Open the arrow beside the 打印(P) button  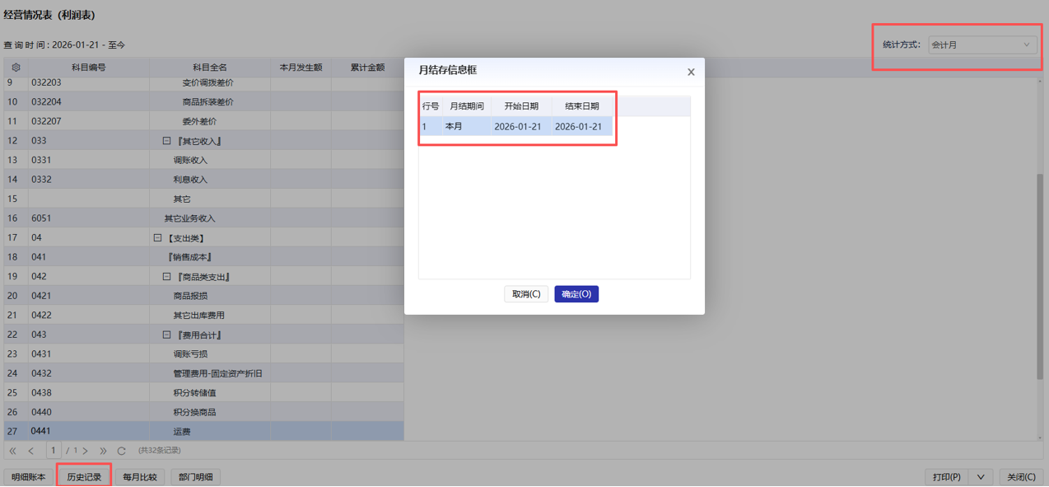click(981, 477)
